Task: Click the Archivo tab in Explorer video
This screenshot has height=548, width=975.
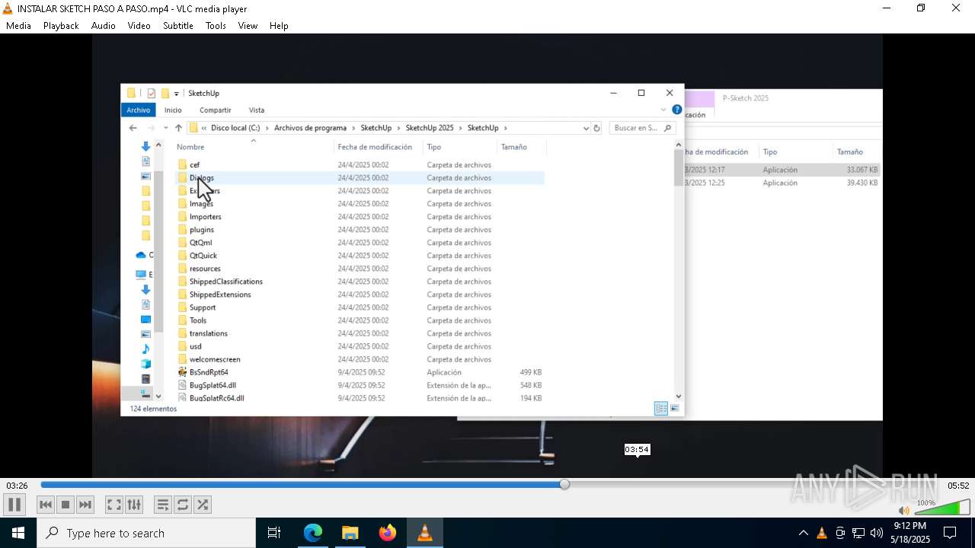Action: pos(139,110)
